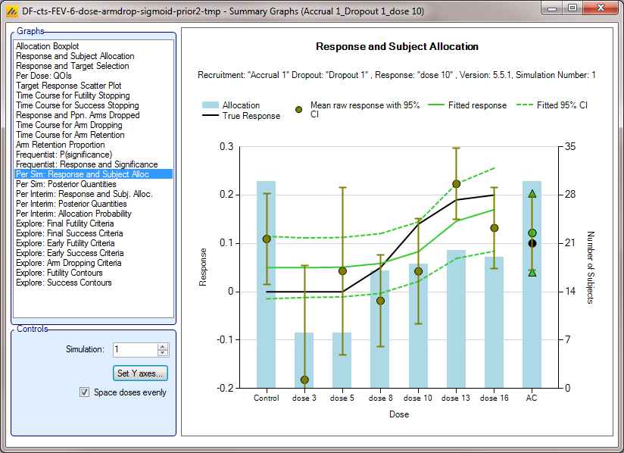Viewport: 624px width, 453px height.
Task: Click the Control mean response circle marker
Action: (267, 239)
